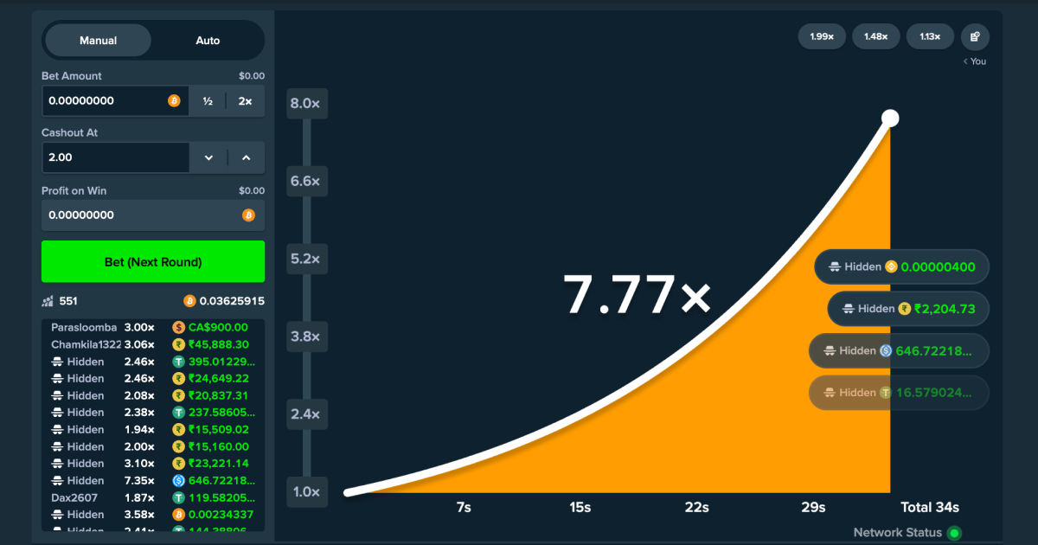Switch to the Auto betting tab
The width and height of the screenshot is (1038, 545).
point(208,41)
